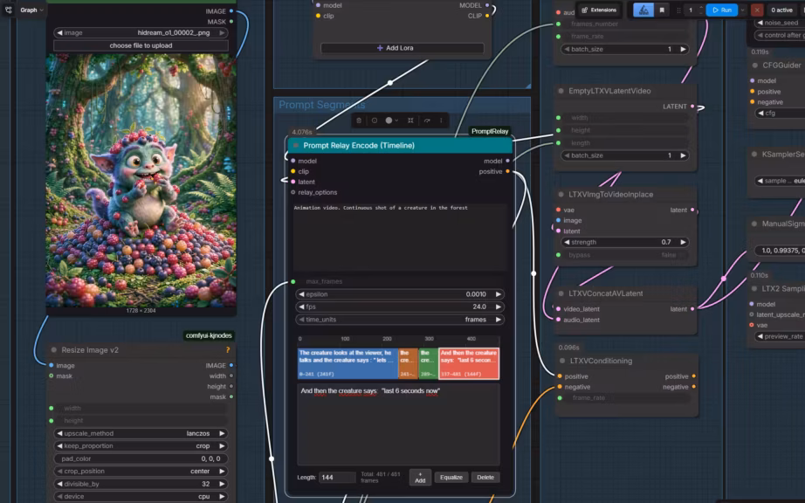Screen dimensions: 805x503
Task: Change crop_position center combo
Action: (141, 472)
